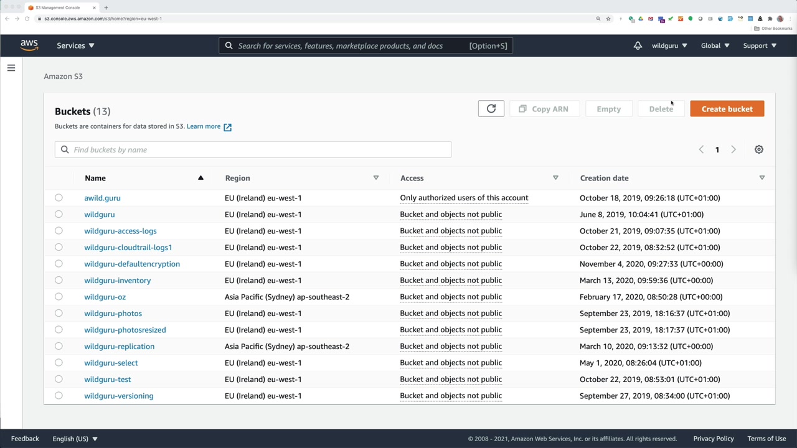This screenshot has width=797, height=448.
Task: Click the Create bucket button
Action: click(727, 109)
